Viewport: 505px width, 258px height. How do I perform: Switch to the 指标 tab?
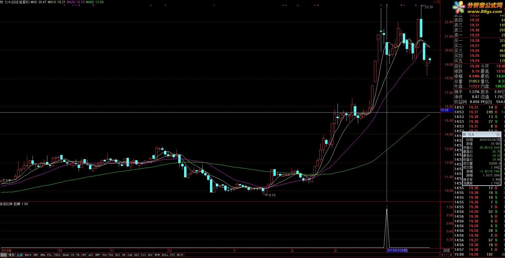4,255
